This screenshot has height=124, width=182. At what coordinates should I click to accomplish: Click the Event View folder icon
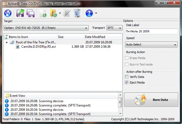coord(7,96)
